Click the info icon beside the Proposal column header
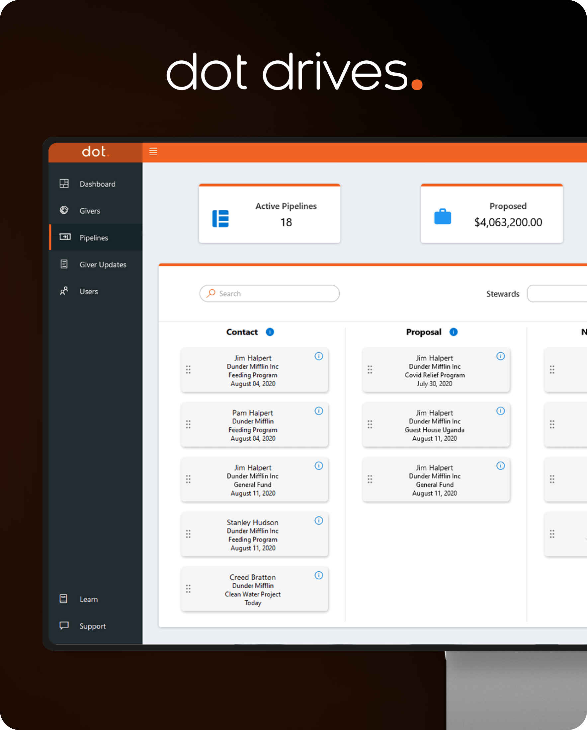This screenshot has width=587, height=730. 453,332
